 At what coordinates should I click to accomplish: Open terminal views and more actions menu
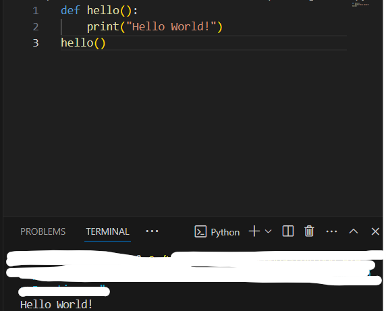(x=331, y=231)
